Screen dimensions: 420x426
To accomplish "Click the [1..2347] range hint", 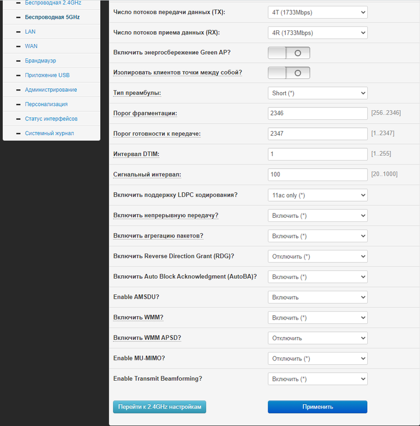I will tap(383, 133).
